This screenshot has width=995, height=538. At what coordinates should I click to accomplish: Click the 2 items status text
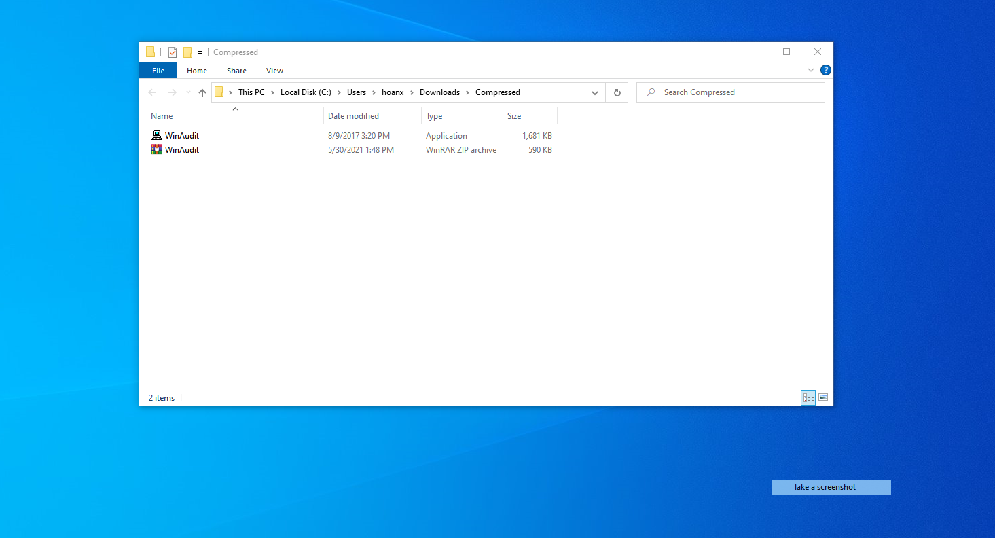tap(162, 398)
